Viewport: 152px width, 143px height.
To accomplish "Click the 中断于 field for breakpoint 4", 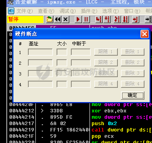I will click(x=81, y=84).
